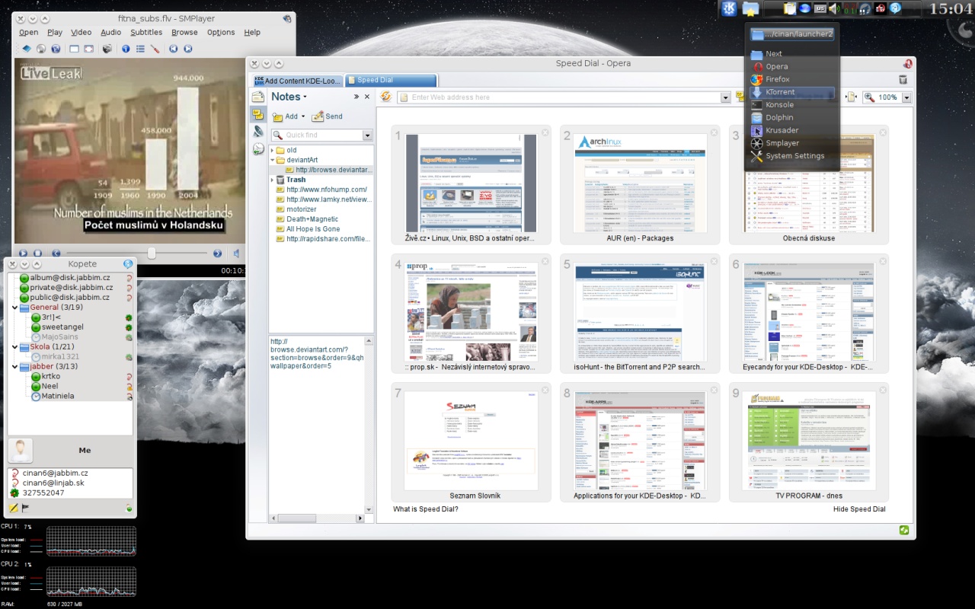The width and height of the screenshot is (975, 609).
Task: Open the SMPlayer playlist icon
Action: 140,49
